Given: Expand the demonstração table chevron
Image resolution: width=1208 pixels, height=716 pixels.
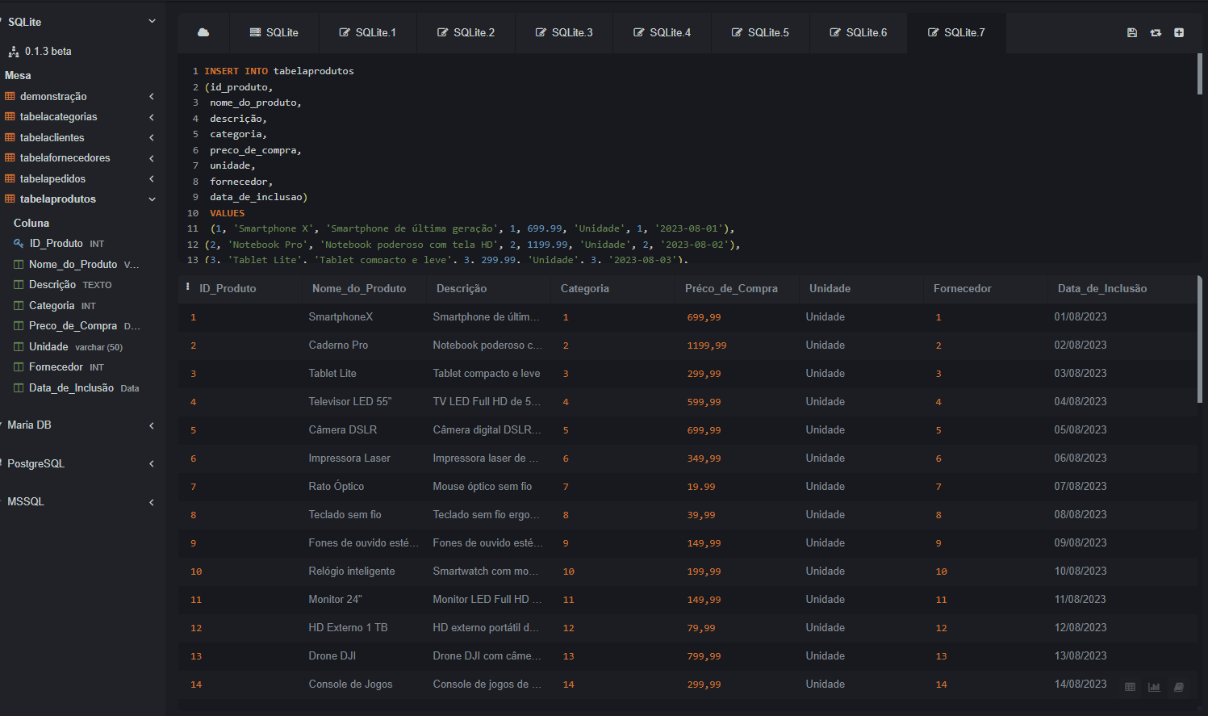Looking at the screenshot, I should 152,96.
